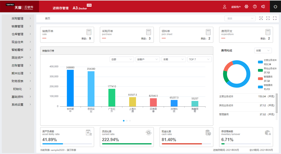Click calculator icon on 销售开单 card

point(89,32)
